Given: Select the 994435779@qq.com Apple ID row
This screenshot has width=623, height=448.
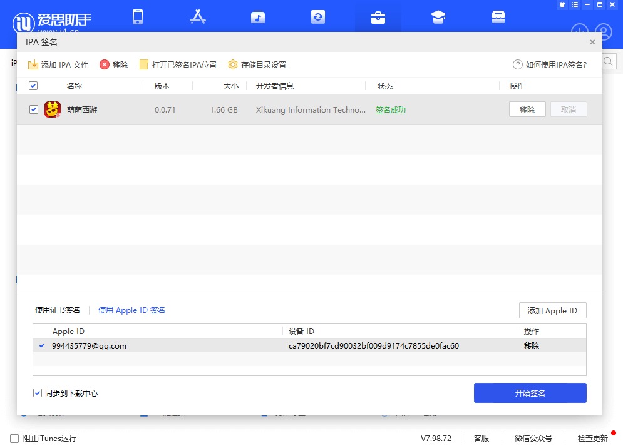Looking at the screenshot, I should point(309,345).
